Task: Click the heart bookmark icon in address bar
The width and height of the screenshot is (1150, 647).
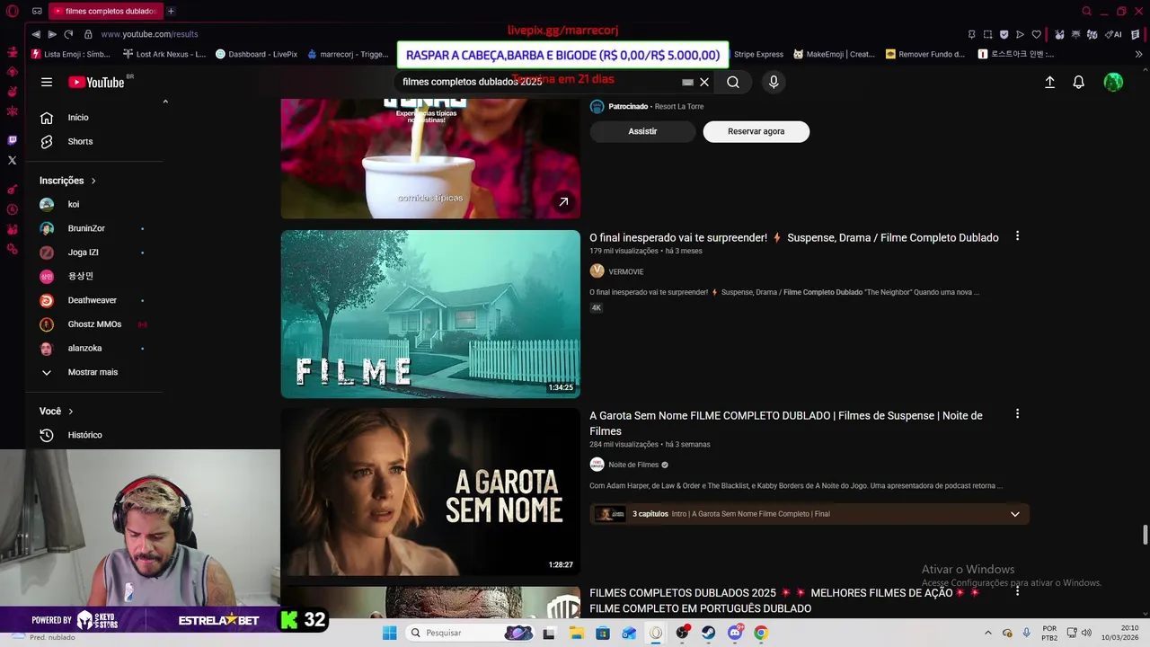Action: coord(1036,34)
